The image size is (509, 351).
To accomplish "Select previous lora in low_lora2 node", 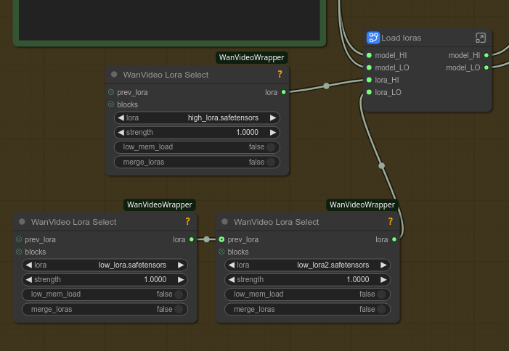I will click(x=232, y=265).
